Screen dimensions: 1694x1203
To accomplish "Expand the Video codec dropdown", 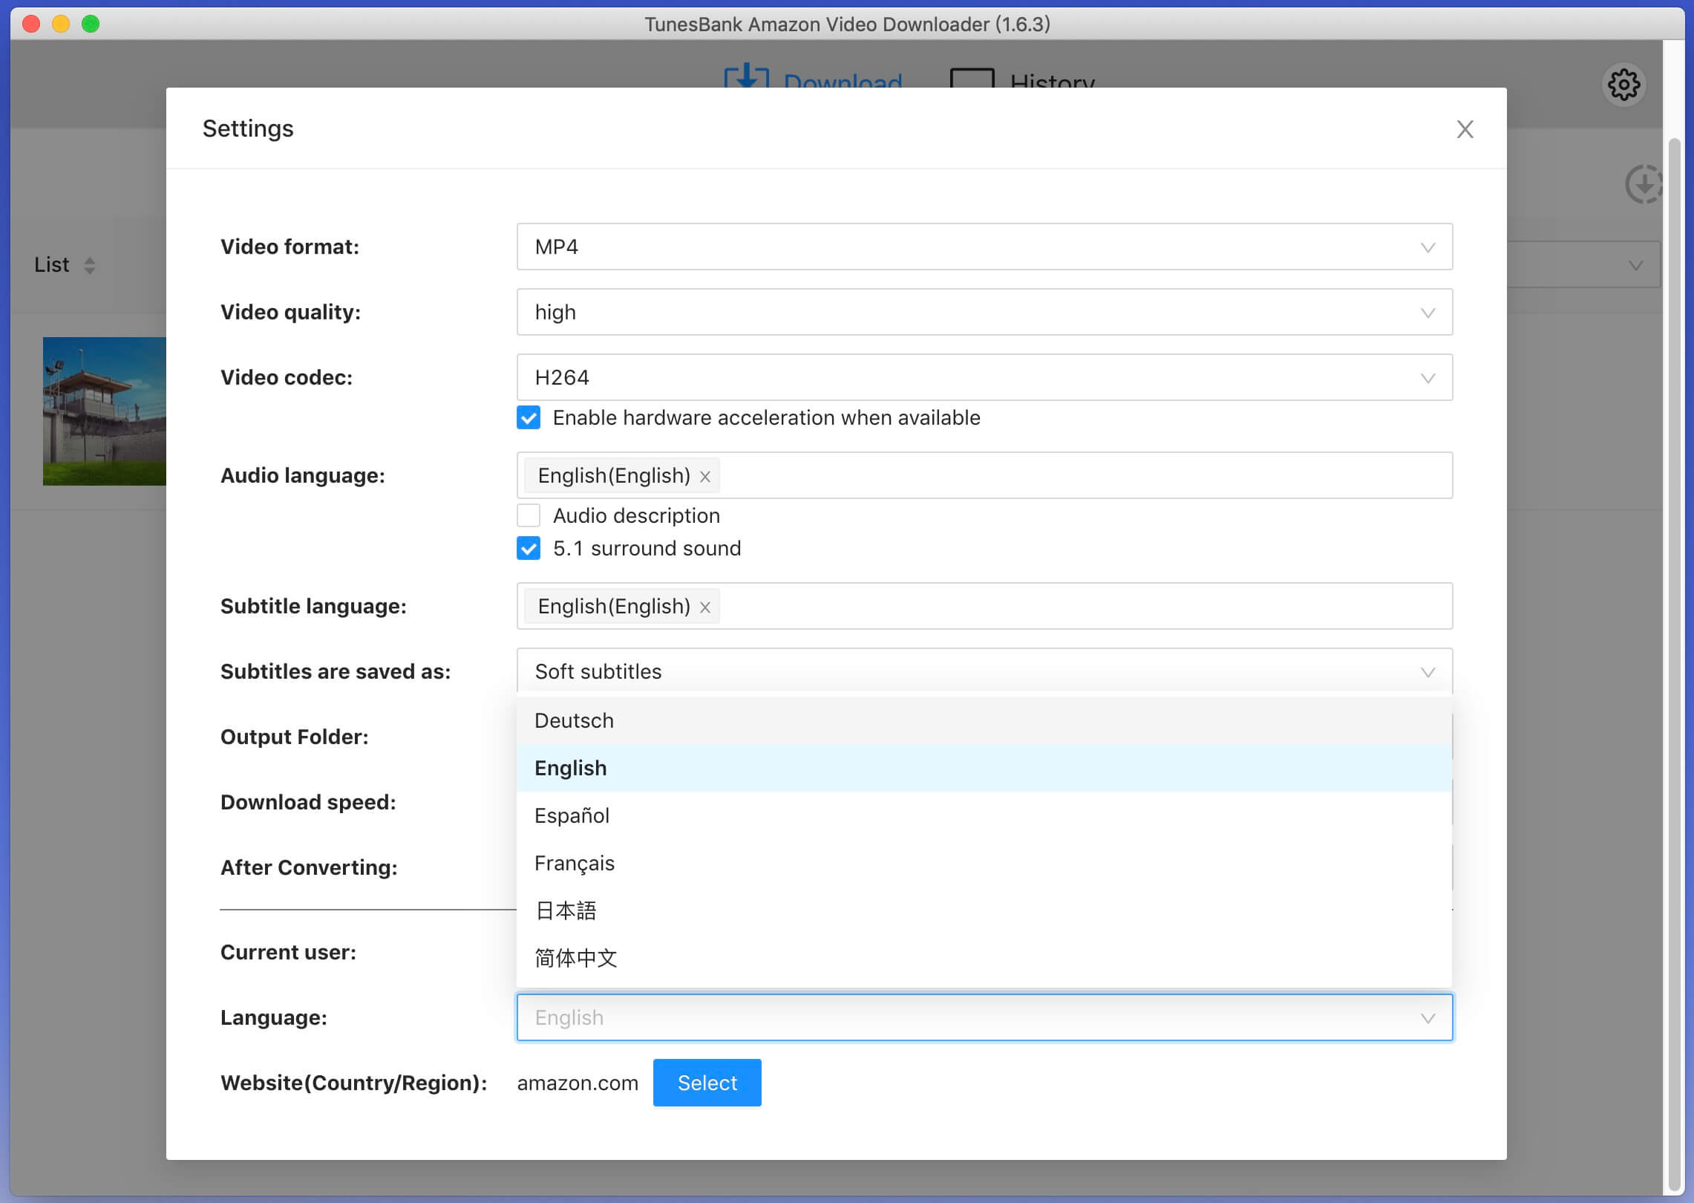I will tap(984, 377).
